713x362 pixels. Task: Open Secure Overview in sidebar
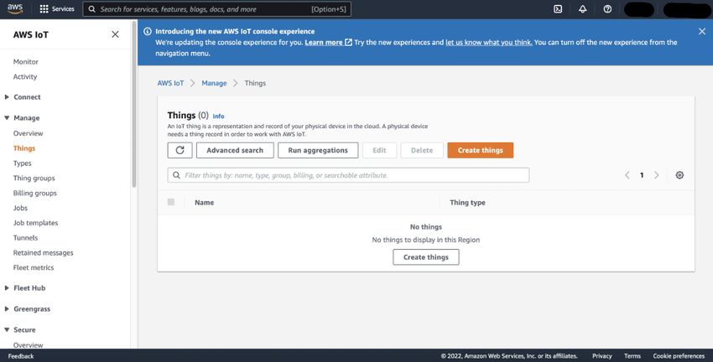pyautogui.click(x=28, y=344)
